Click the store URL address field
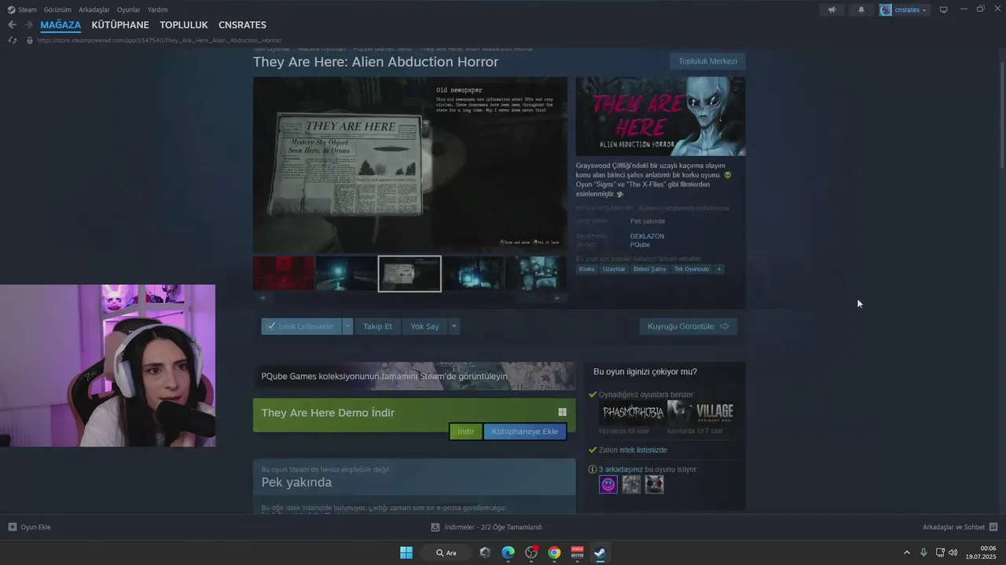Screen dimensions: 1006x565 (160, 40)
